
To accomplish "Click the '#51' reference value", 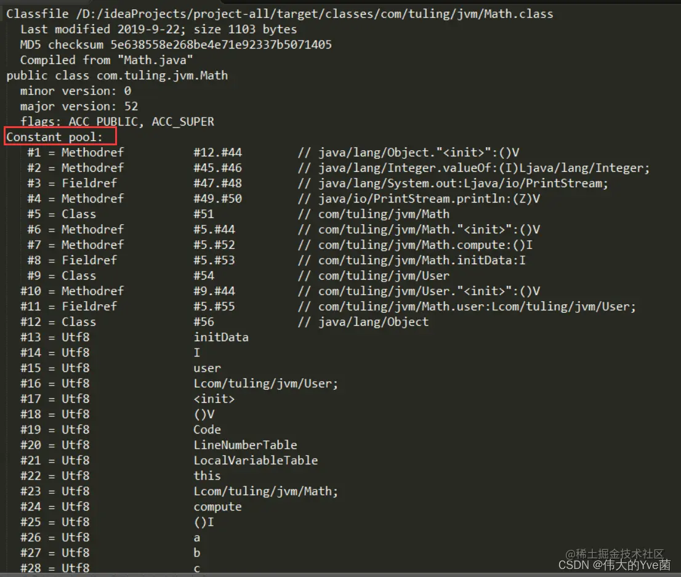I will 204,214.
